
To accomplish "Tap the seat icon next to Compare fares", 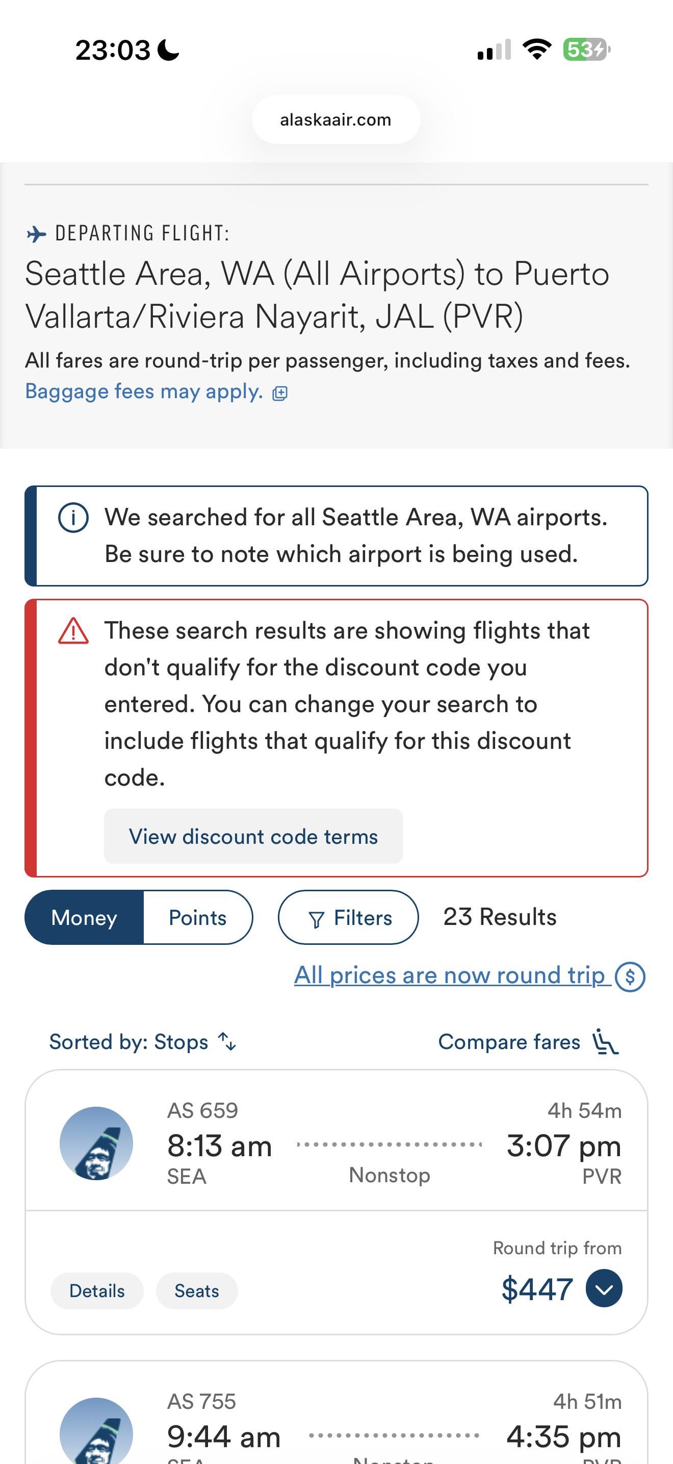I will pyautogui.click(x=605, y=1042).
